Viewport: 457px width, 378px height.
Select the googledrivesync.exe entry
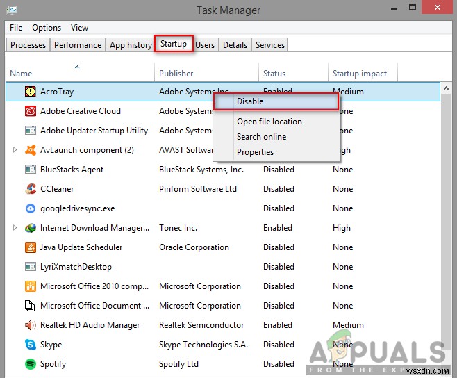click(78, 208)
